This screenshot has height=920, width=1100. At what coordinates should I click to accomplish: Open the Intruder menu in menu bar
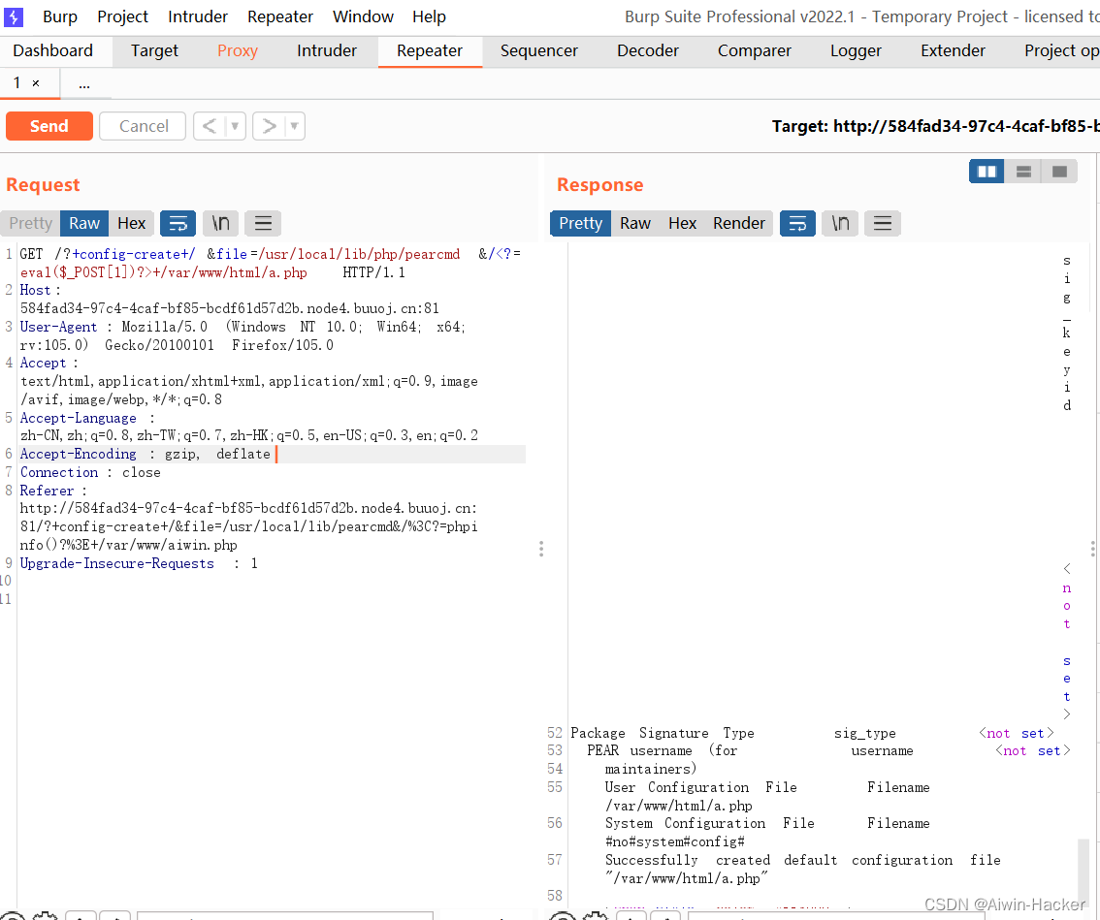tap(198, 16)
